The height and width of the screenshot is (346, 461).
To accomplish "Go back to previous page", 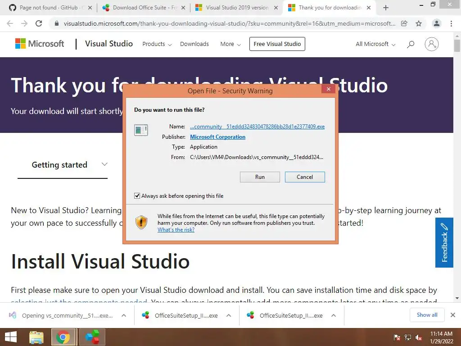I will coord(10,23).
